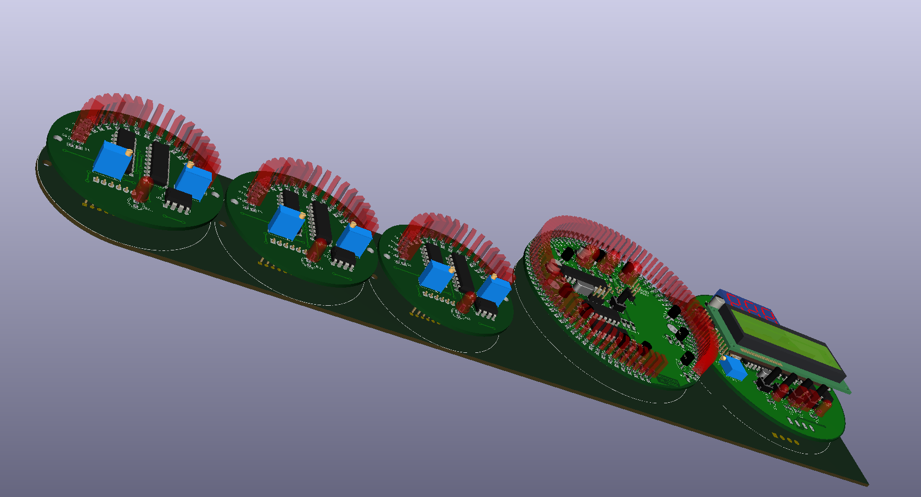Click the mounting hole left of first board
Screen dimensions: 921x497
(47, 163)
